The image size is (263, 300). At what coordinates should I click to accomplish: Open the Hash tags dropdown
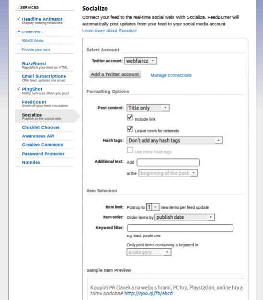pos(174,141)
